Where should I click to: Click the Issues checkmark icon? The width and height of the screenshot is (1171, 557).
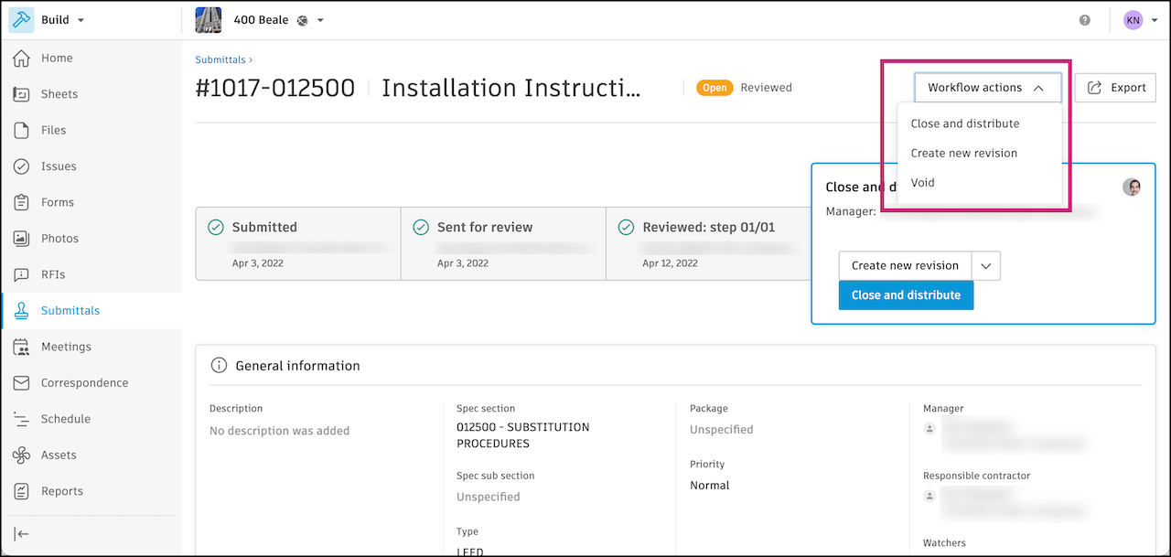point(22,166)
